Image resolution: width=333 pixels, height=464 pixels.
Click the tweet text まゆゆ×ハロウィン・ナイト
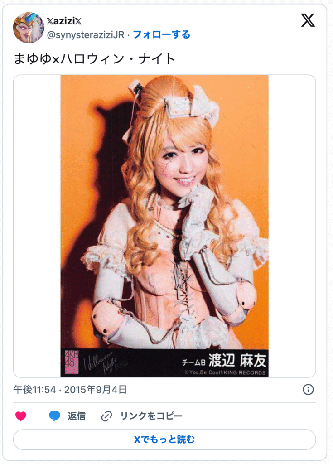pos(95,58)
